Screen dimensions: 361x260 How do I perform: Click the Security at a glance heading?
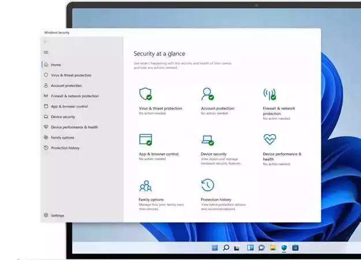(x=159, y=54)
